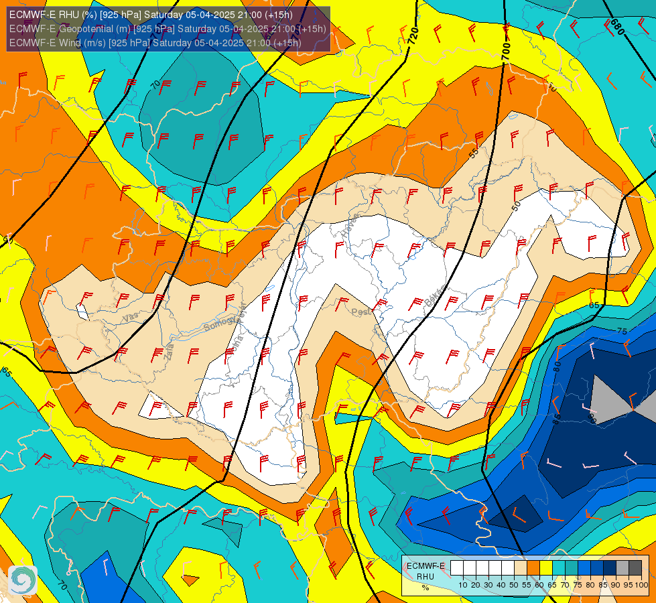Click the Vas county label

(131, 318)
